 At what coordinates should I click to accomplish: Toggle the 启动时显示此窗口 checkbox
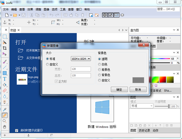17,130
